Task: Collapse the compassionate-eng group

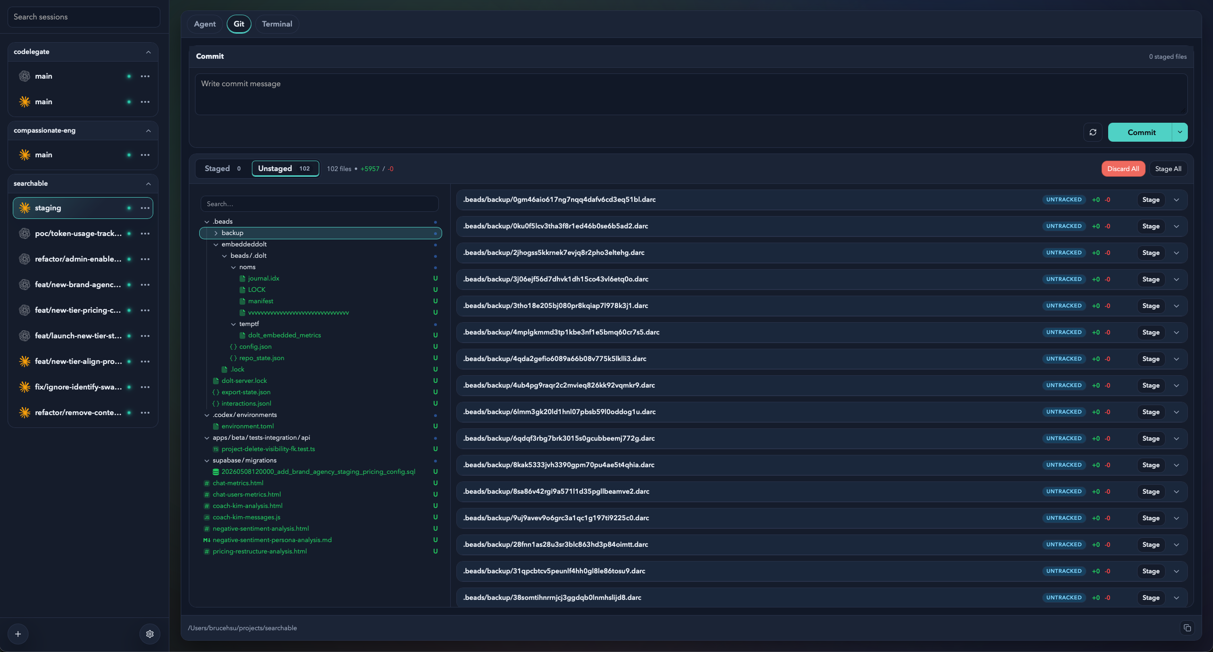Action: (148, 131)
